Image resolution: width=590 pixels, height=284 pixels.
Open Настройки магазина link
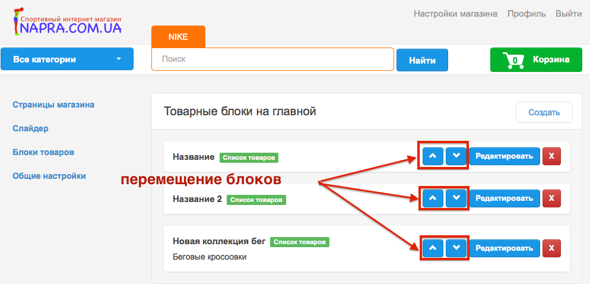(x=456, y=14)
